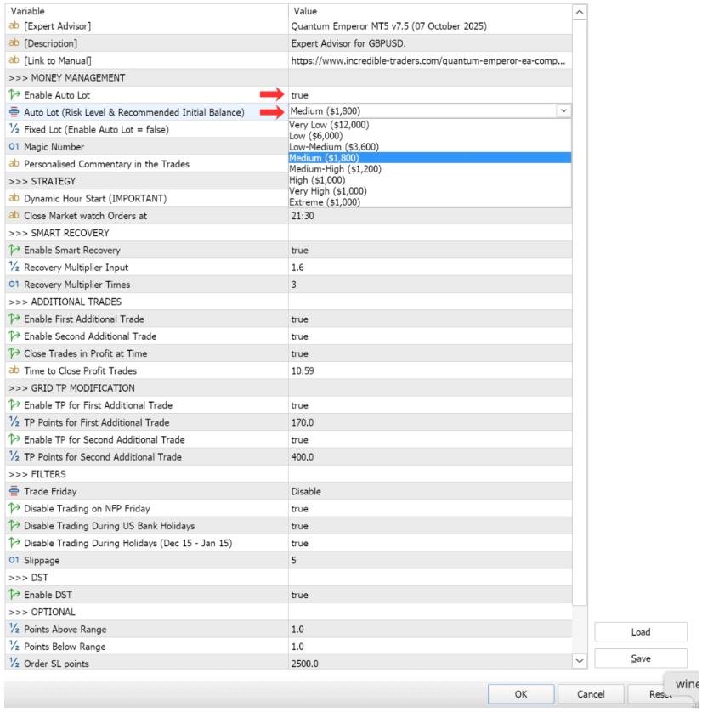Select the icon beside Personalised Commentary in the Trades
Viewport: 702px width, 712px height.
point(14,163)
